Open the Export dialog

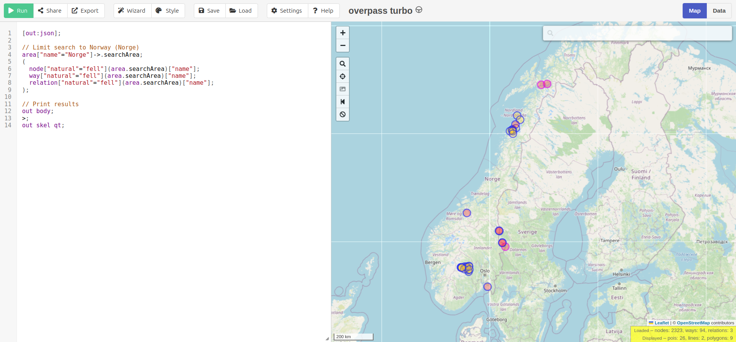coord(85,11)
